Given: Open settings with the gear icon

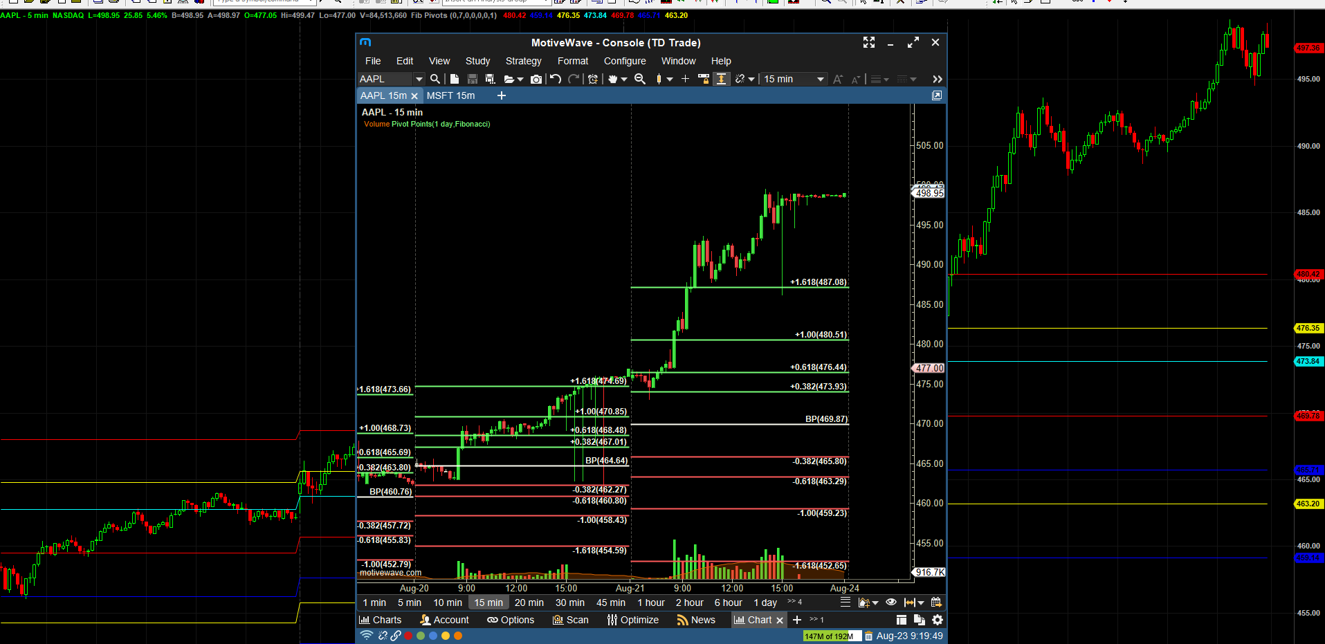Looking at the screenshot, I should tap(938, 620).
